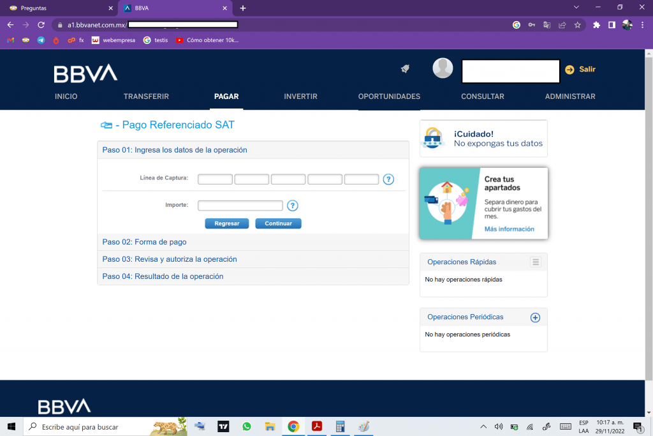Open Adobe Acrobat from the taskbar
The image size is (653, 436).
317,426
